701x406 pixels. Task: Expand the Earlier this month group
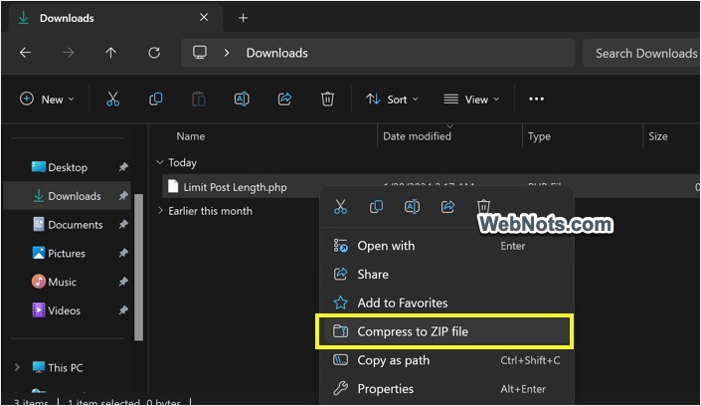(x=160, y=210)
